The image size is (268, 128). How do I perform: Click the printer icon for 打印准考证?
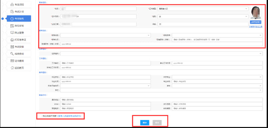12,40
